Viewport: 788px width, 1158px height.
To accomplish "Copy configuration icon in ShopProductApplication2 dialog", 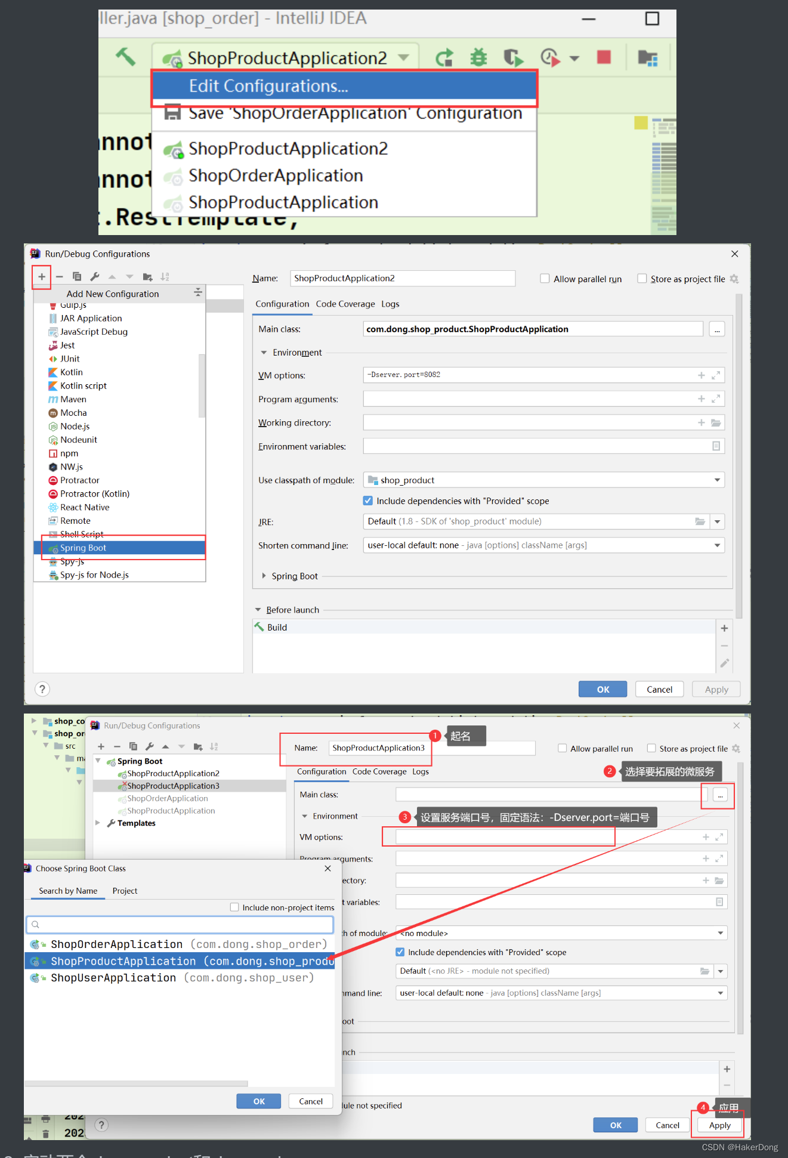I will (77, 277).
